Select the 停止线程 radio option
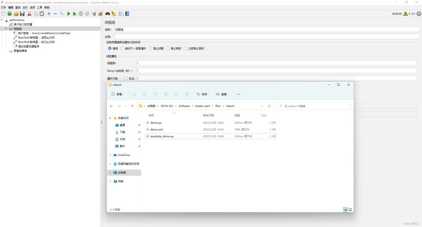This screenshot has width=422, height=227. click(x=150, y=48)
